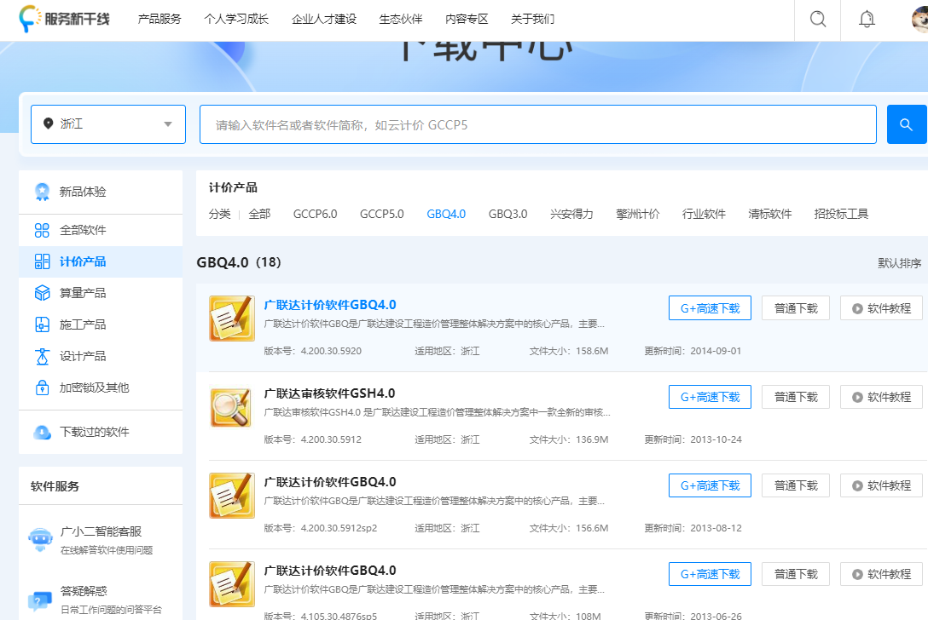Open the 广联达审核软件GSH4.0 title link
Viewport: 928px width, 620px height.
[329, 393]
